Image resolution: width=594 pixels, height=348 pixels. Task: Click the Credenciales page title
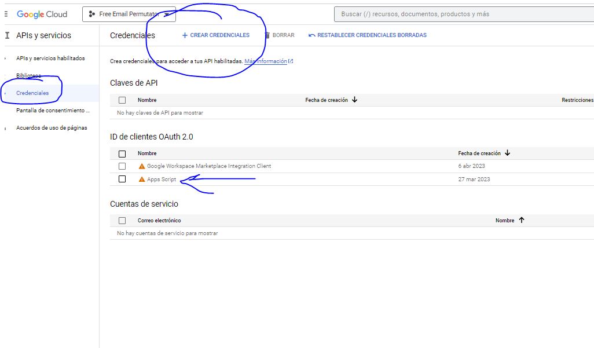coord(132,35)
